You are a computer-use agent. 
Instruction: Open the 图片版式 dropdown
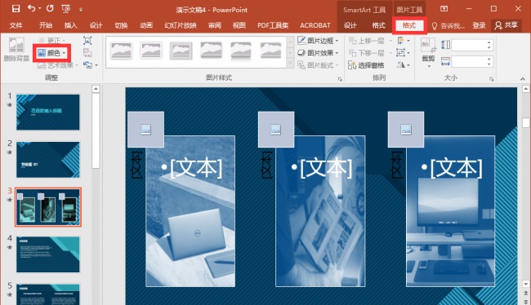point(318,65)
